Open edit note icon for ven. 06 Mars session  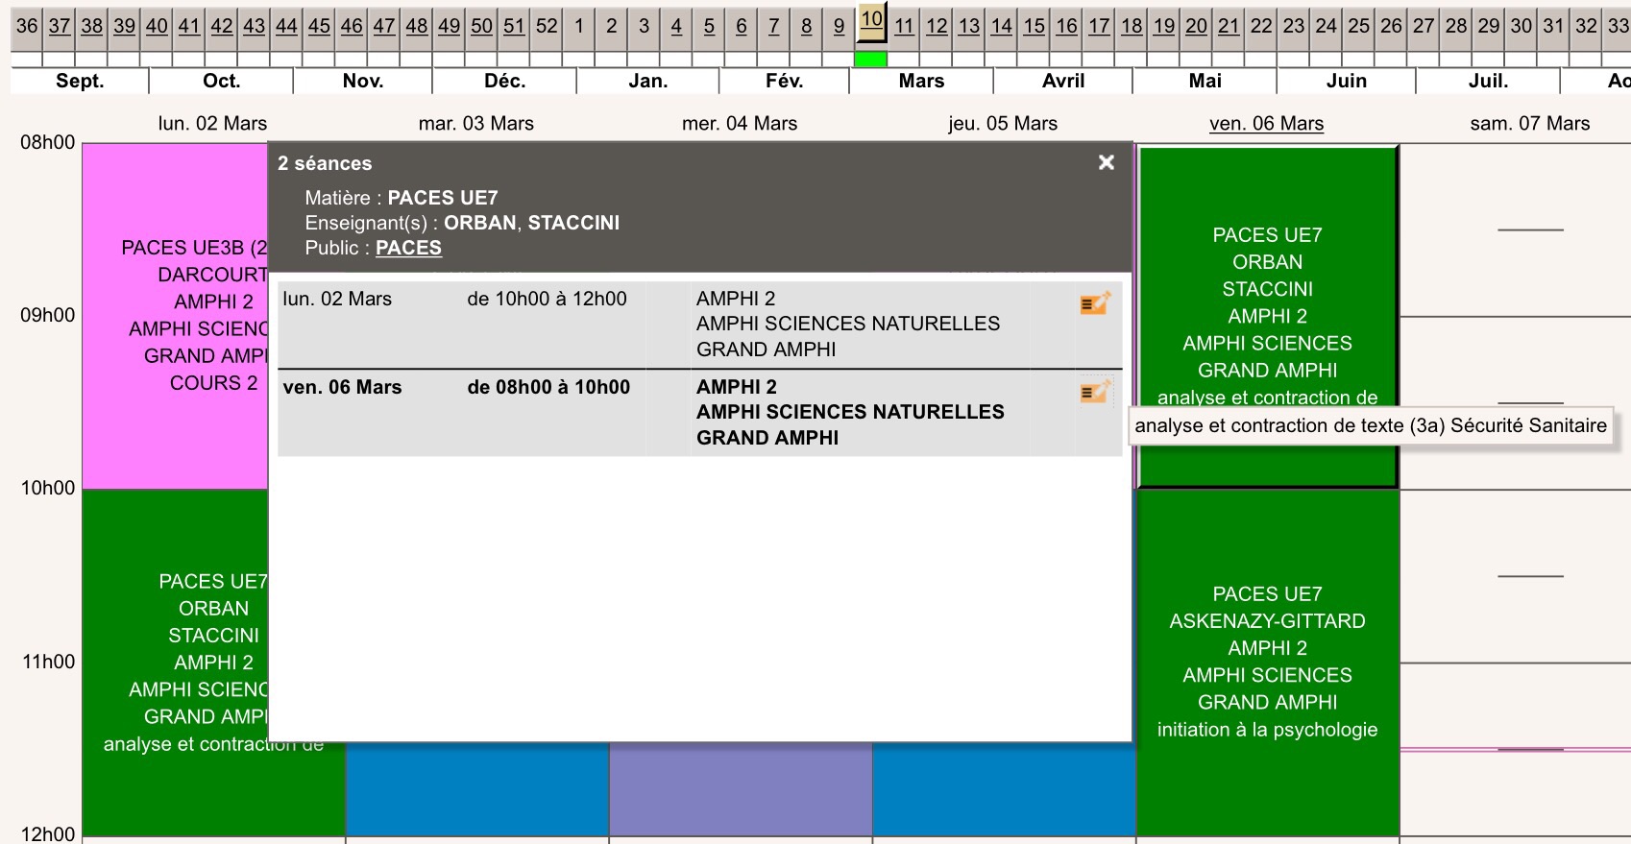1094,392
